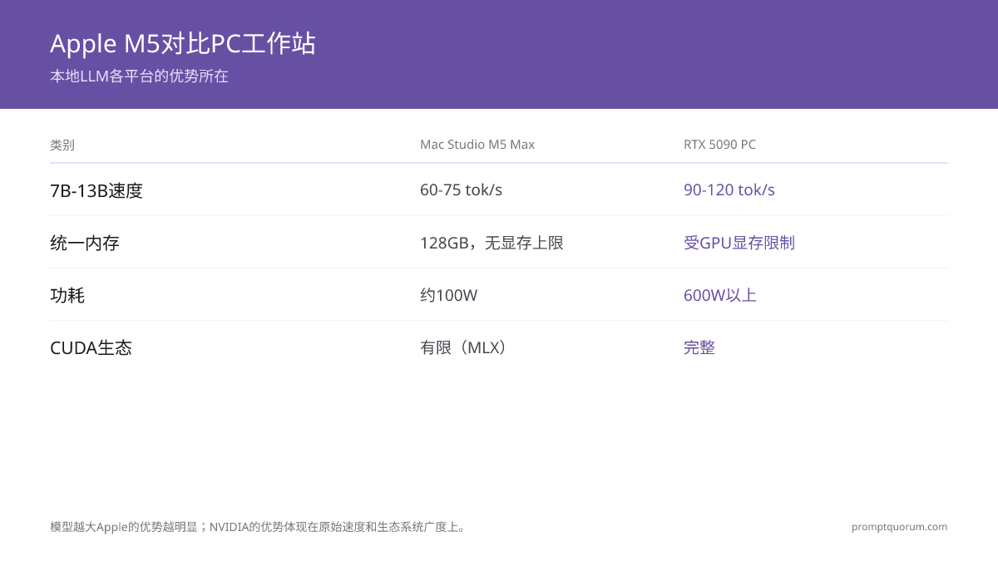Click the cell '90-120 tok/s'
Screen dimensions: 998x561
(729, 189)
